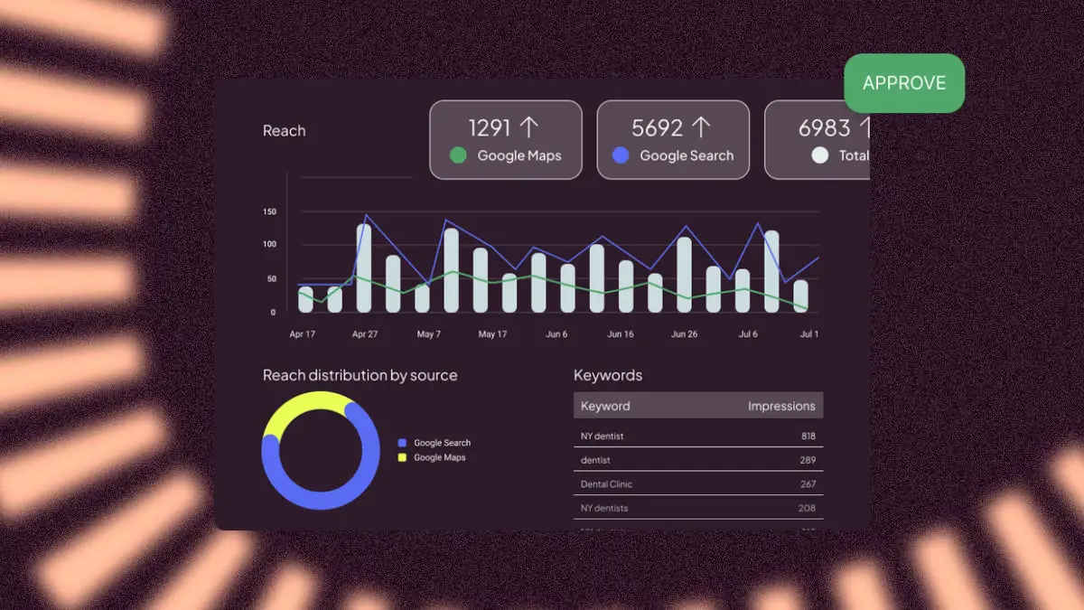
Task: Click the 'Jul 6' axis label
Action: (x=748, y=334)
